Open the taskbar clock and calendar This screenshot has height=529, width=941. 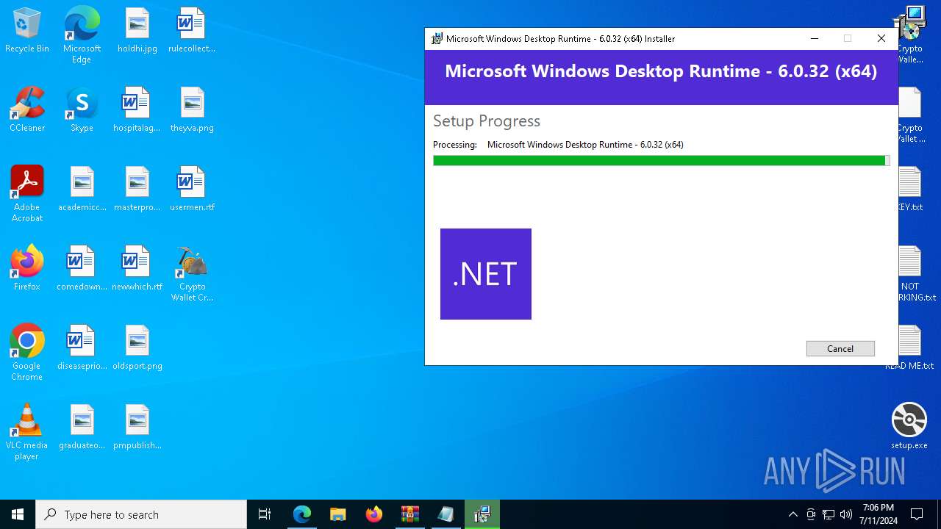(879, 514)
